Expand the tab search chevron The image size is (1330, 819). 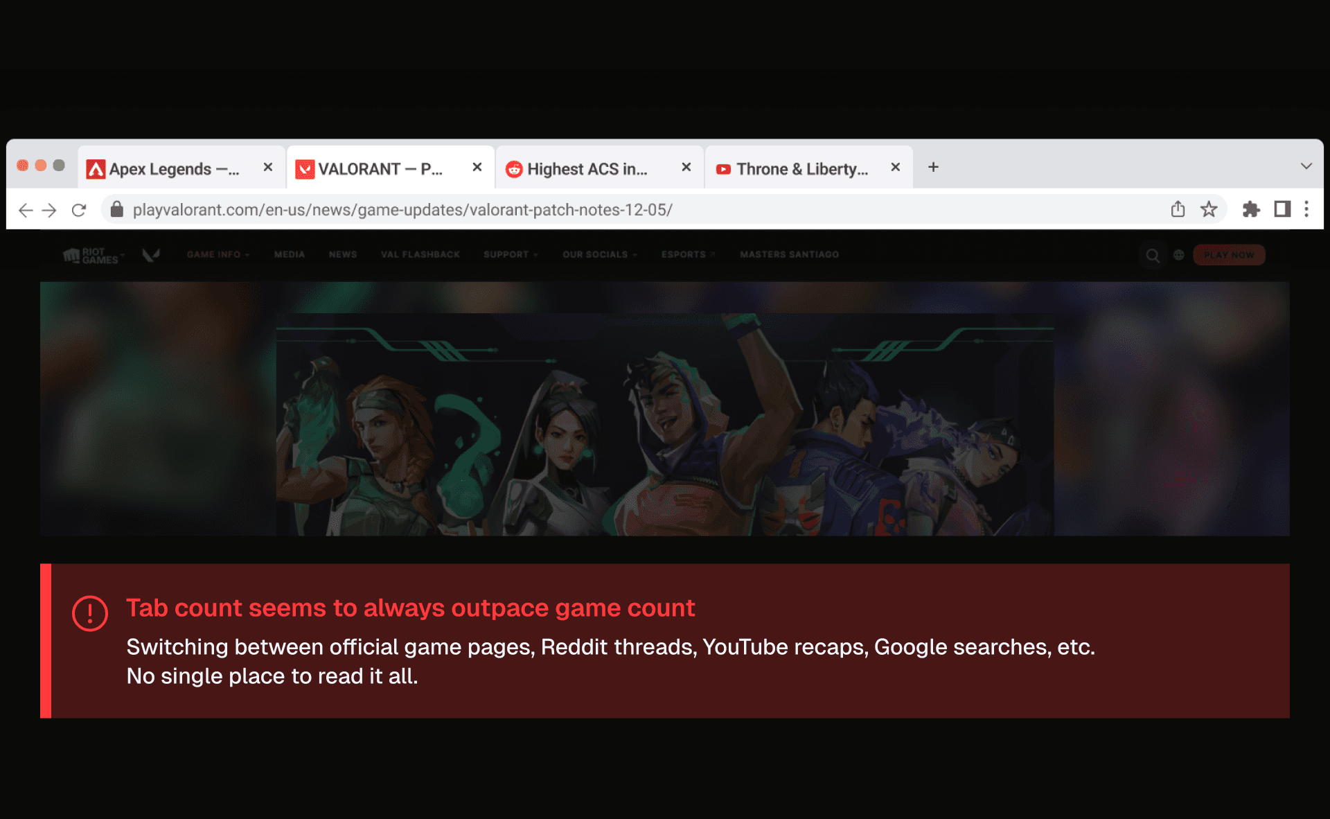coord(1306,166)
